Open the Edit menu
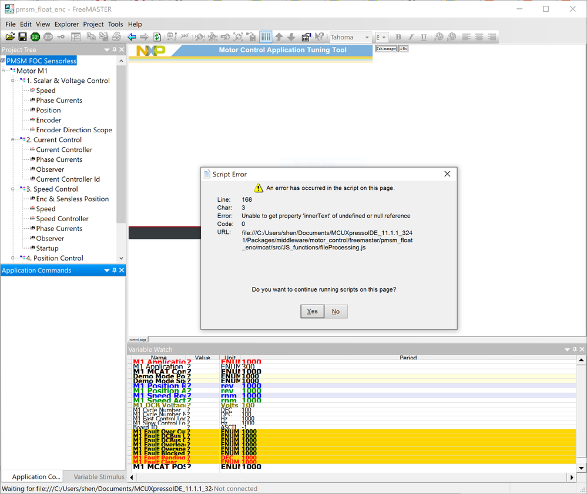 tap(26, 24)
